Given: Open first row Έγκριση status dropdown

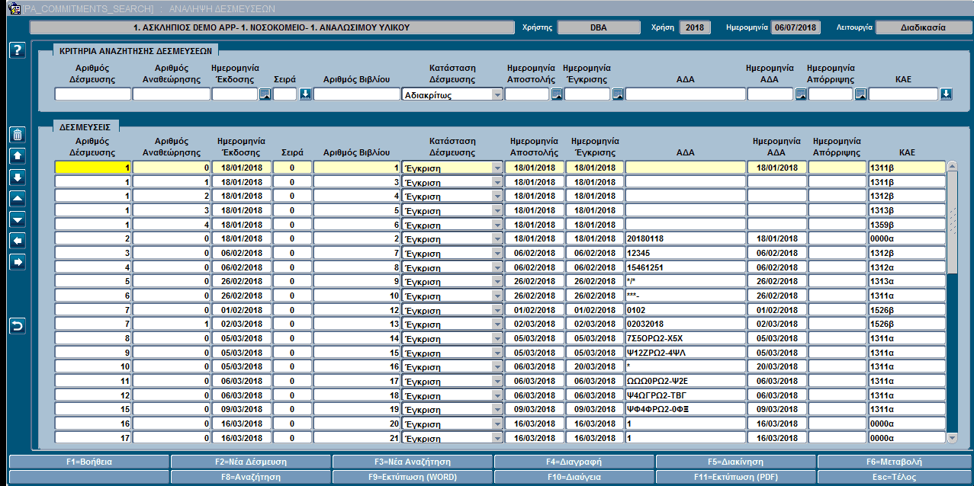Looking at the screenshot, I should coord(497,168).
